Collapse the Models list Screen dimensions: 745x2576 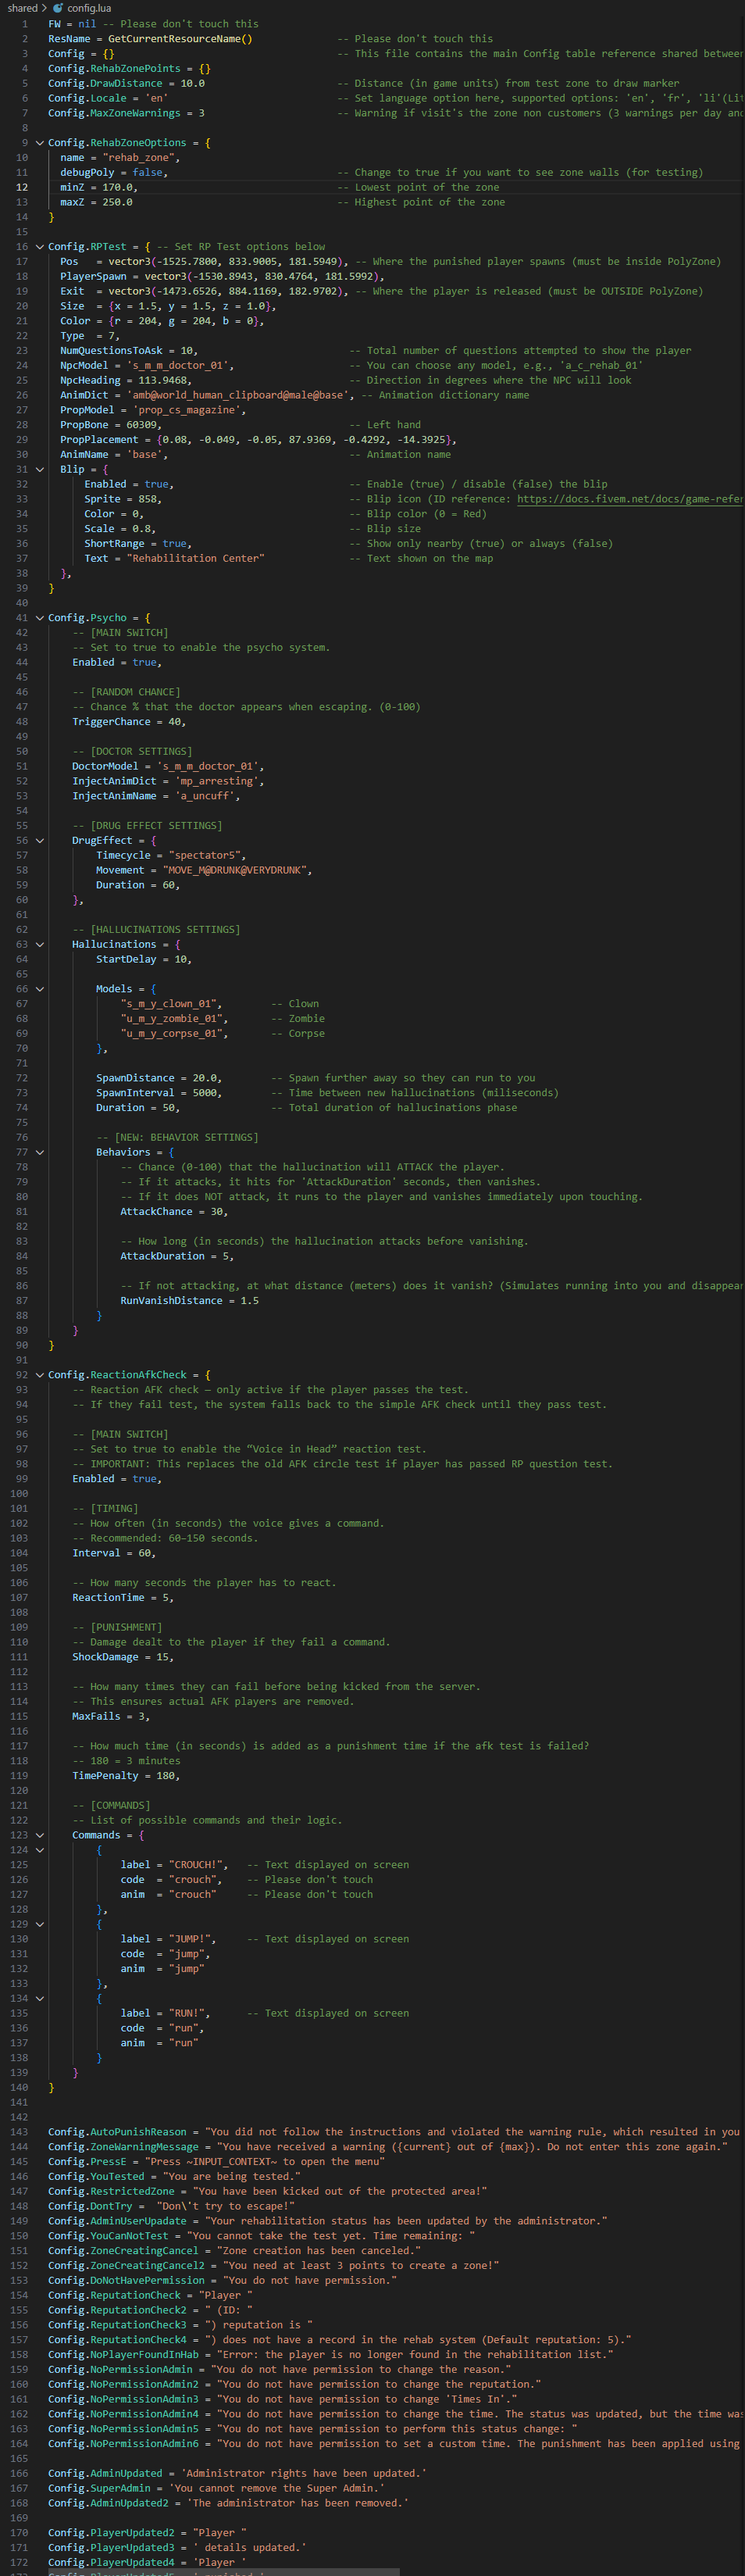40,989
